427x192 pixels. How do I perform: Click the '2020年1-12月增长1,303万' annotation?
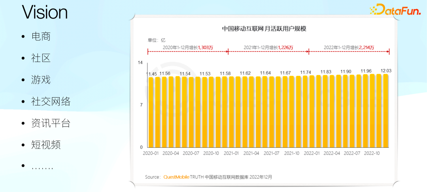coord(188,47)
